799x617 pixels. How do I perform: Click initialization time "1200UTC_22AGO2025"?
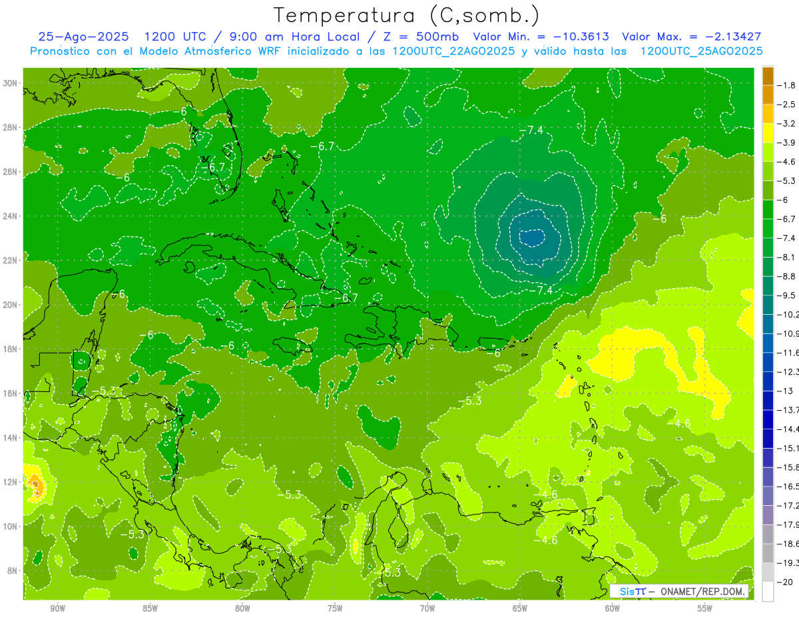453,51
